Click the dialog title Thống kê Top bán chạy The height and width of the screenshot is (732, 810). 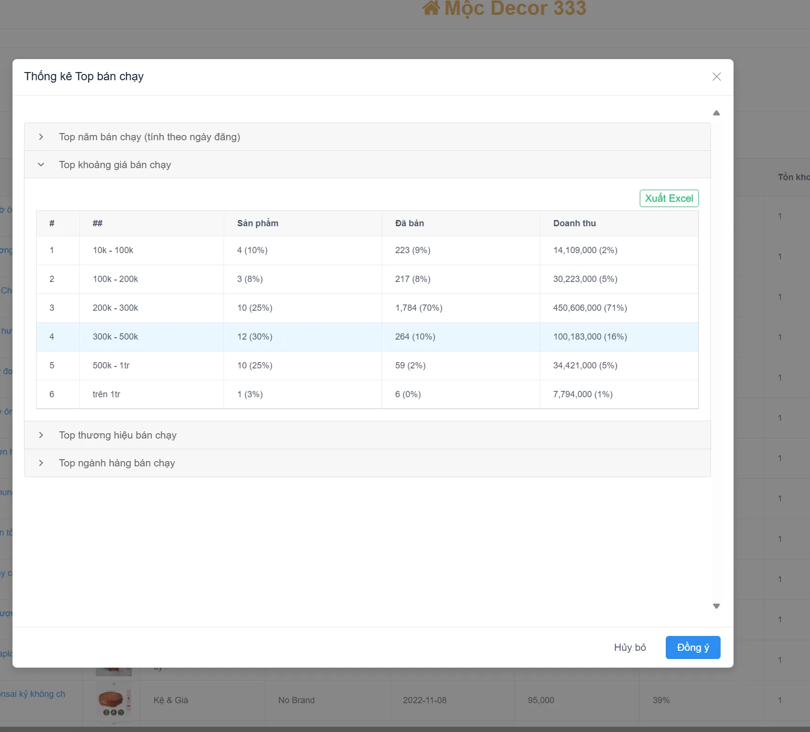click(84, 76)
